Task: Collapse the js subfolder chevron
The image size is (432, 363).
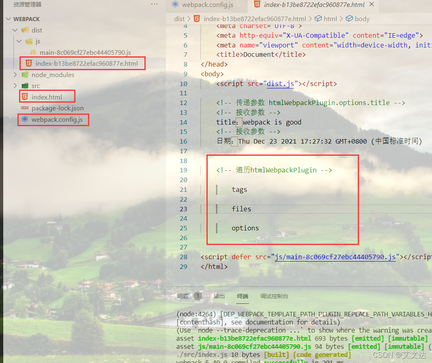Action: point(19,41)
